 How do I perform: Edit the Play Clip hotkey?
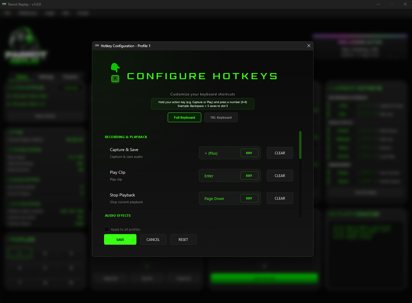[x=249, y=175]
